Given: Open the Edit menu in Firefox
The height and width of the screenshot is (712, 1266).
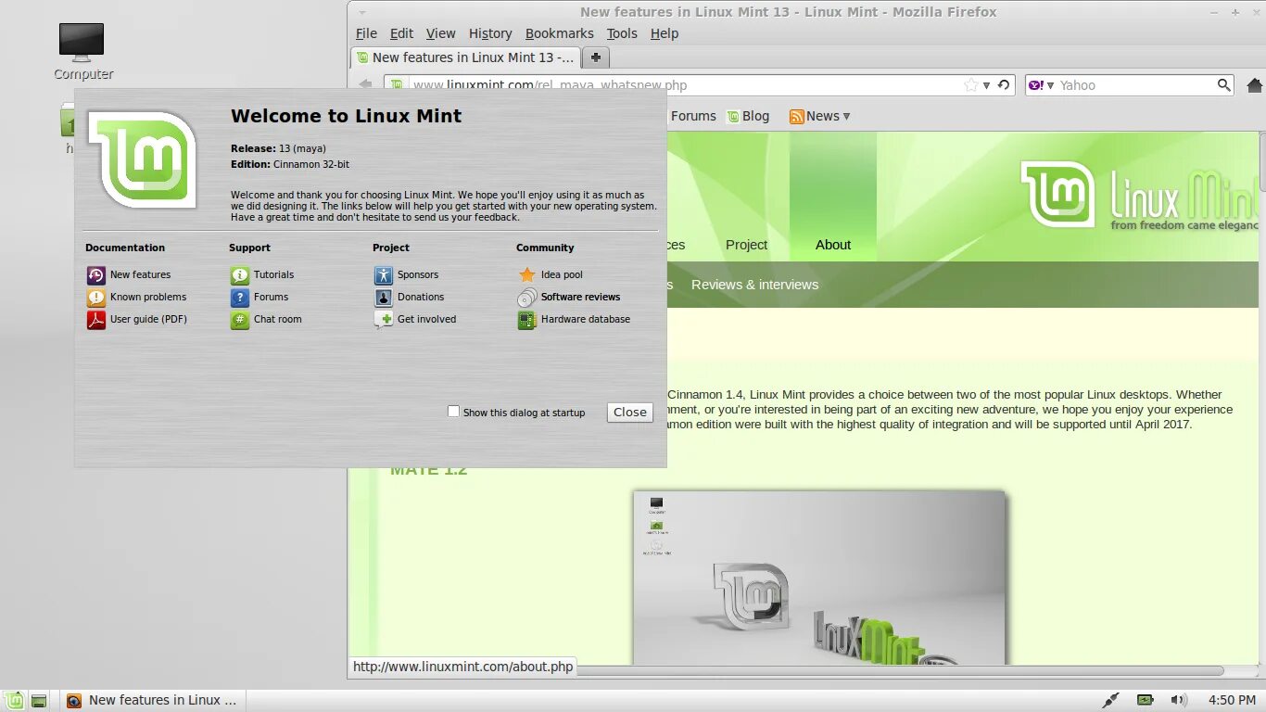Looking at the screenshot, I should point(401,33).
